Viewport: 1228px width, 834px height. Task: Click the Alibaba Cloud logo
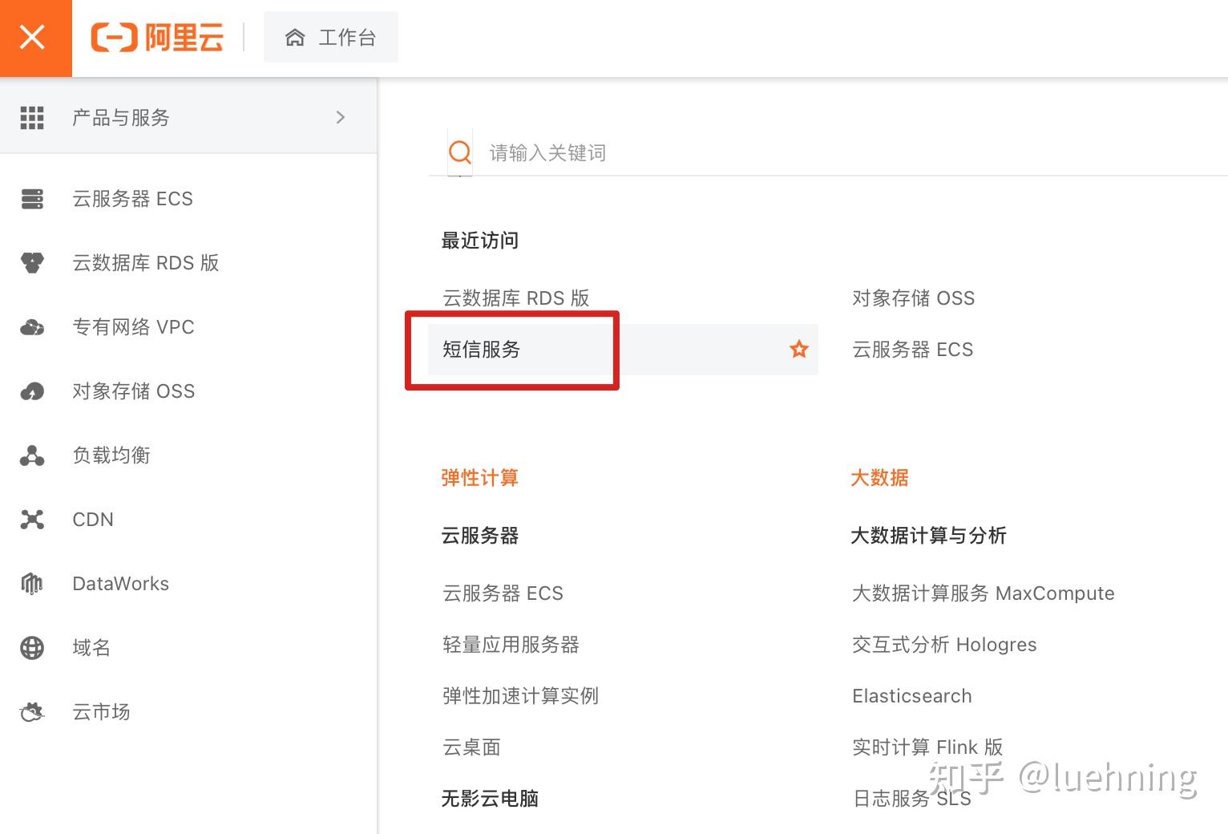pos(157,38)
